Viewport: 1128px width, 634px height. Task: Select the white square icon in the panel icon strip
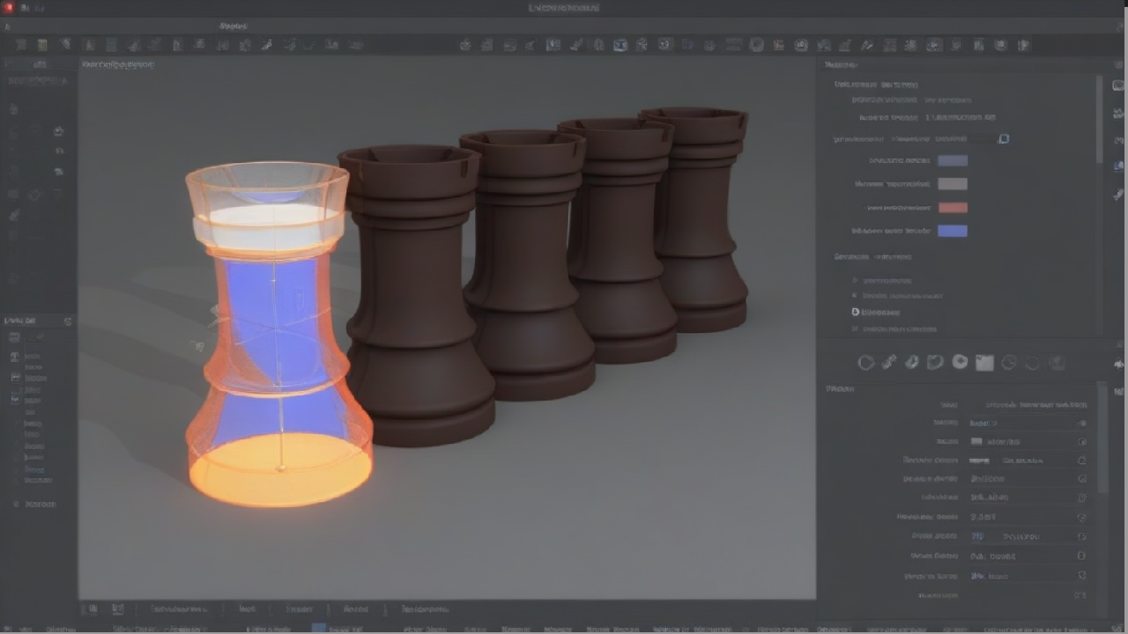click(983, 363)
